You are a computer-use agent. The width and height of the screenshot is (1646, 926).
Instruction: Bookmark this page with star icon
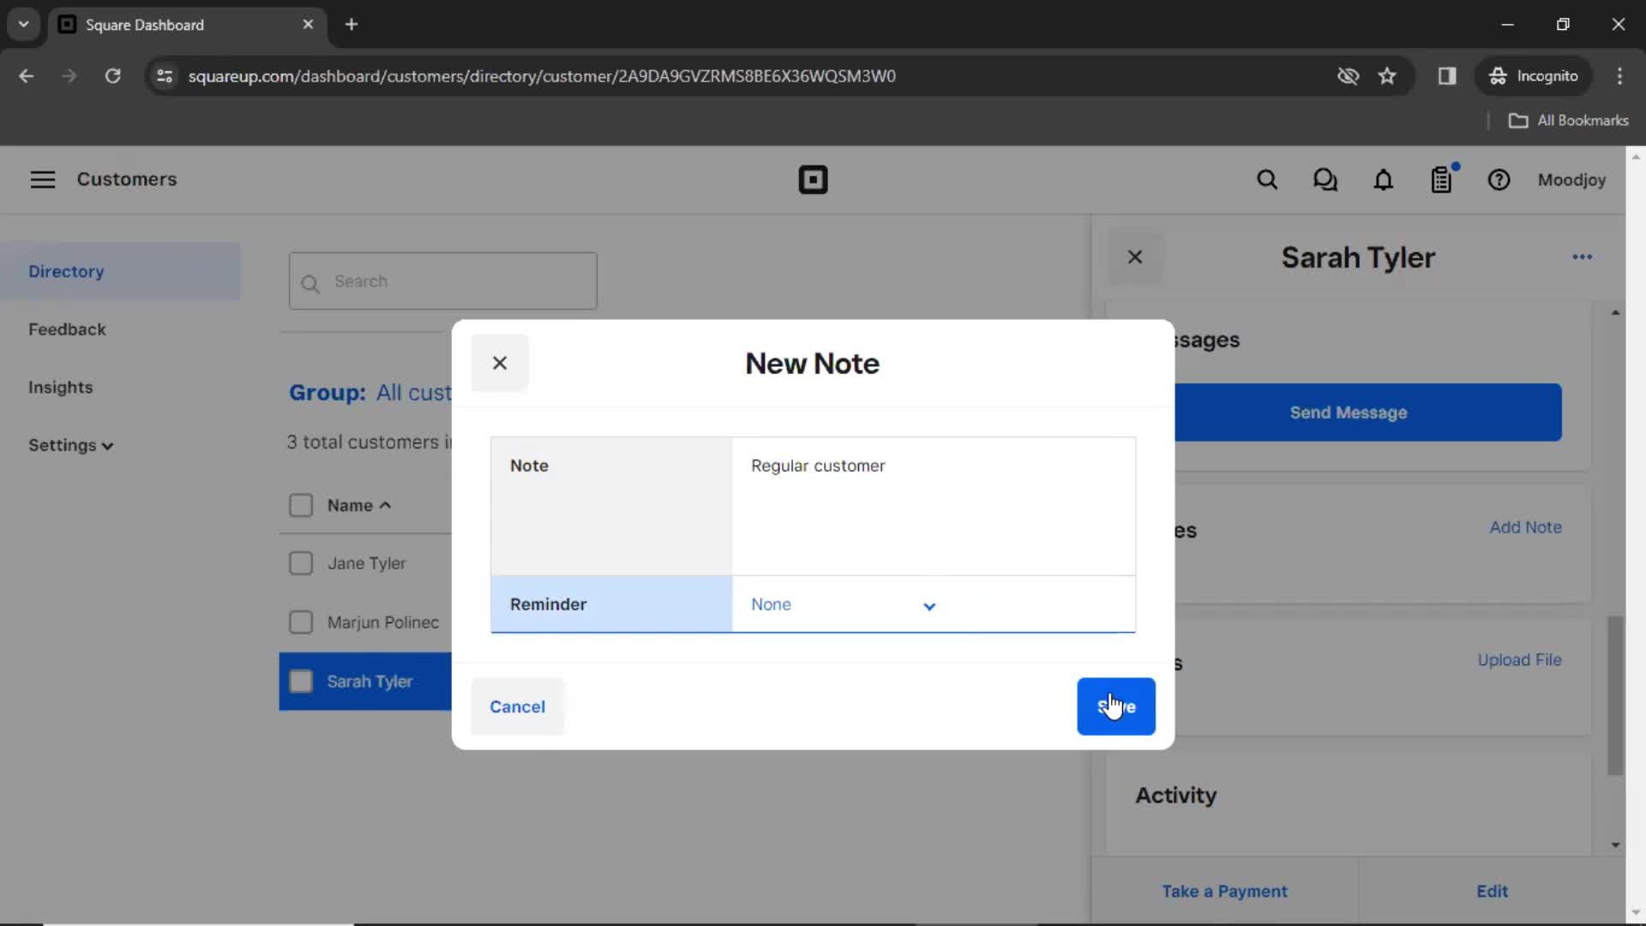tap(1387, 75)
